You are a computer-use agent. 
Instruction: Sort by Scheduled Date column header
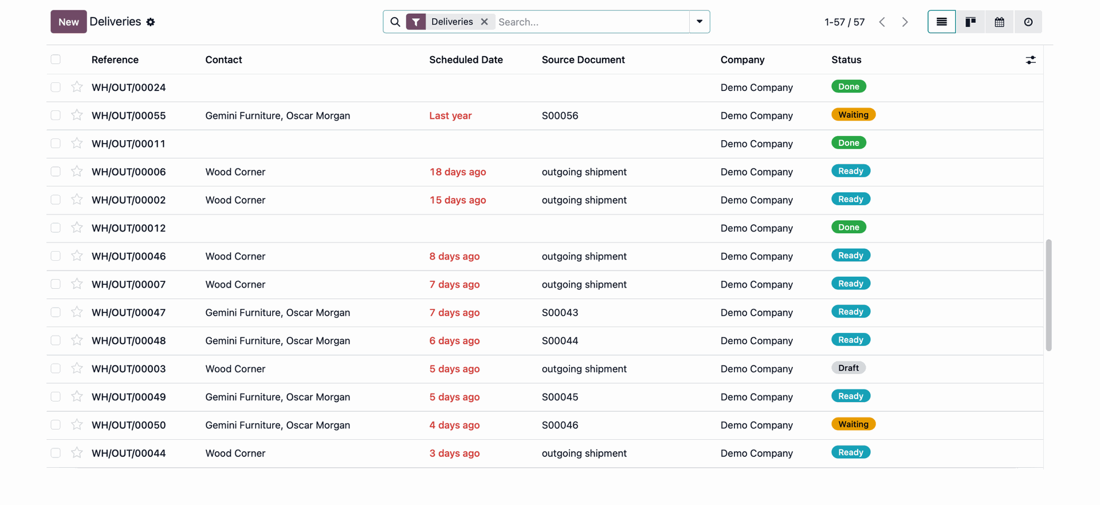465,60
